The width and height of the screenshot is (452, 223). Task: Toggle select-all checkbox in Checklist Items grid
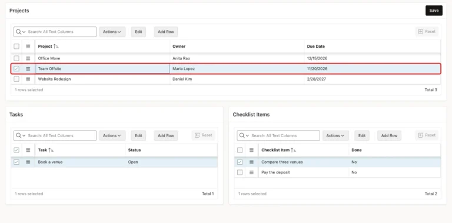(x=240, y=150)
